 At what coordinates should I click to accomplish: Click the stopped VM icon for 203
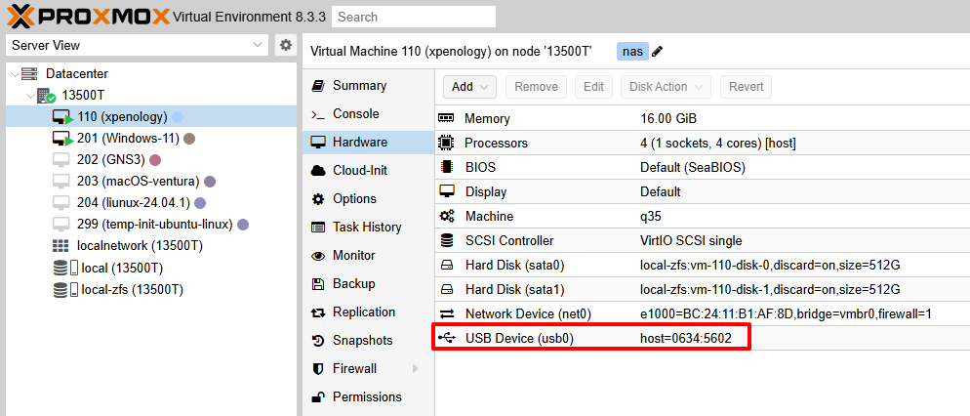click(x=61, y=182)
